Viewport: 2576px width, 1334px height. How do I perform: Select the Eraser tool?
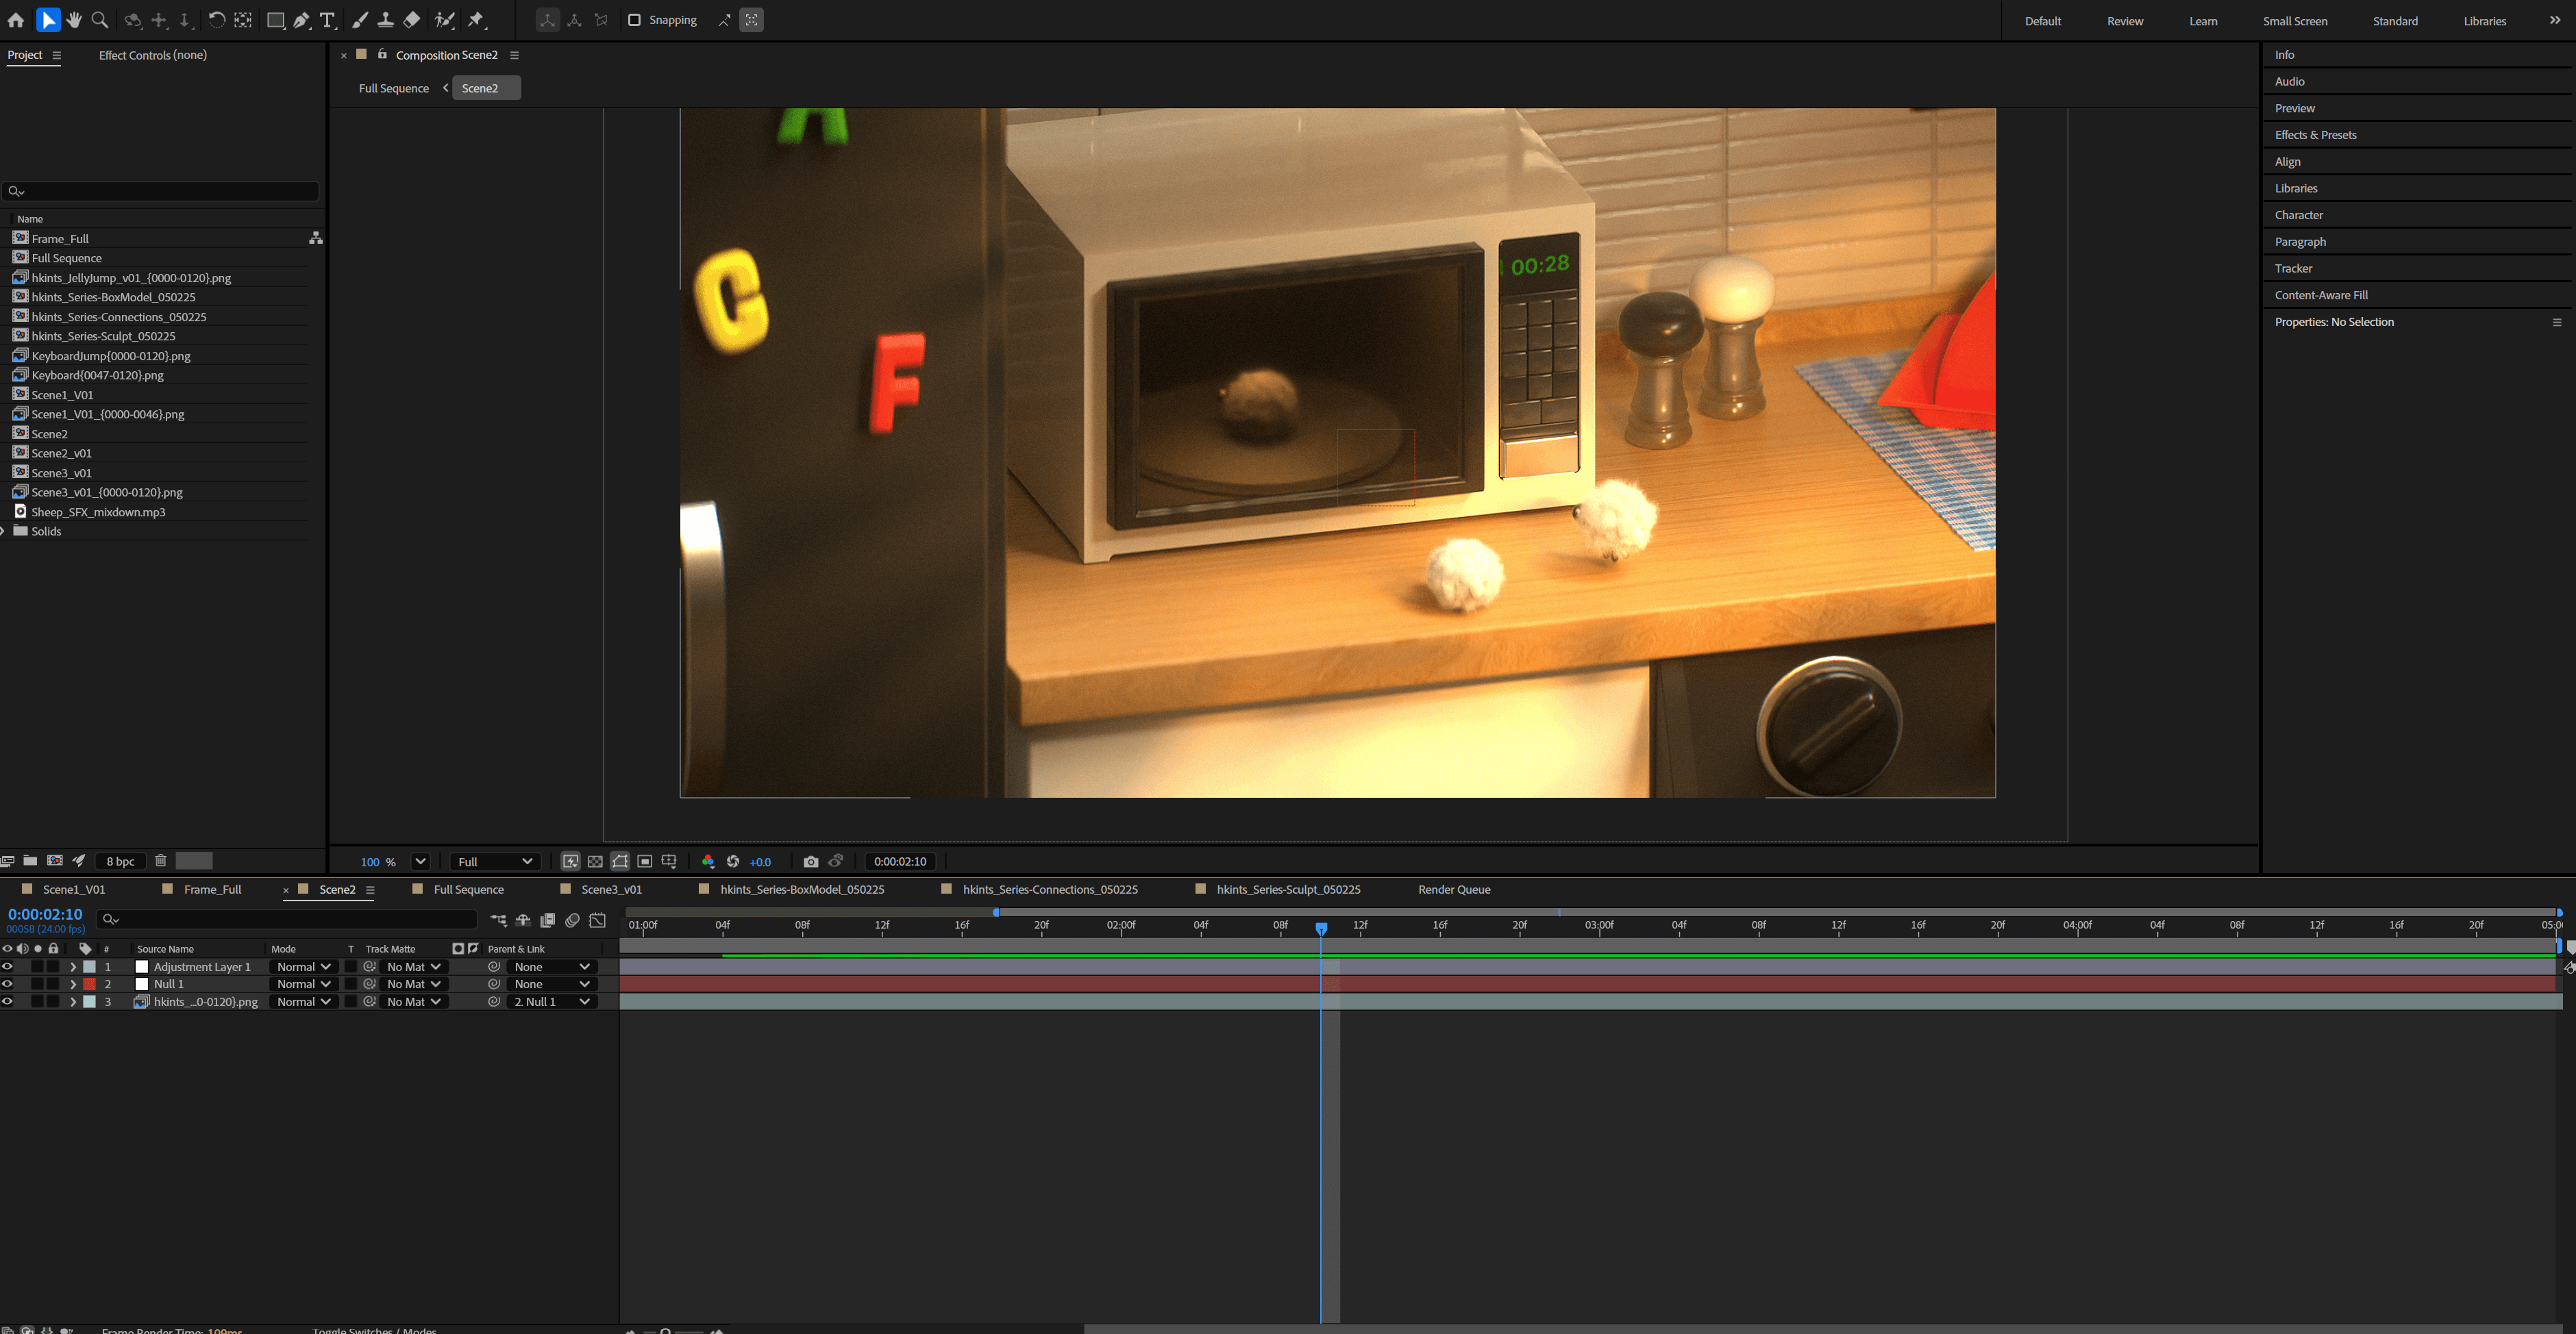tap(412, 20)
